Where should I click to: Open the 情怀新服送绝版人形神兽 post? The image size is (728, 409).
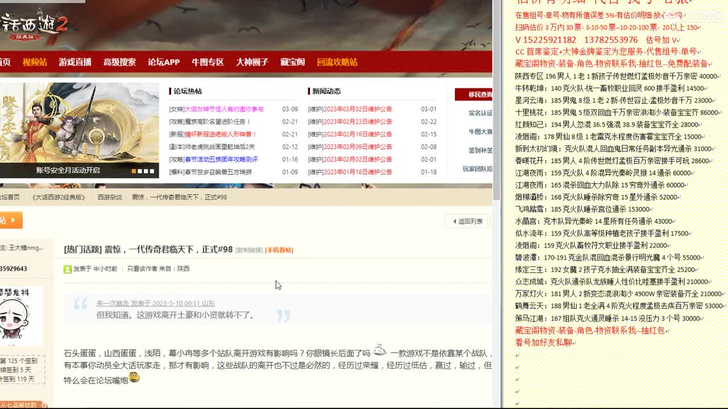[x=221, y=134]
